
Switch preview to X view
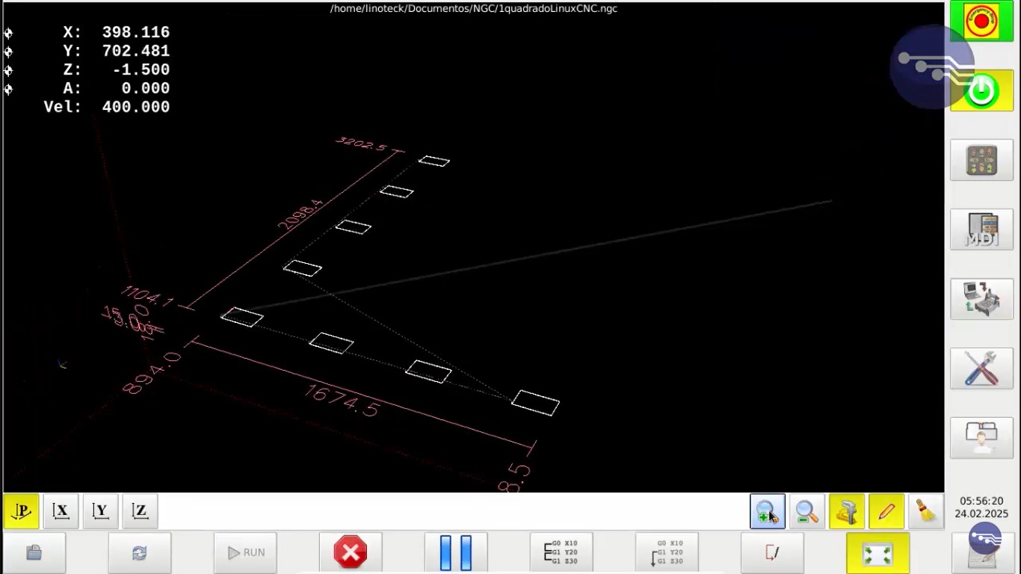tap(61, 512)
